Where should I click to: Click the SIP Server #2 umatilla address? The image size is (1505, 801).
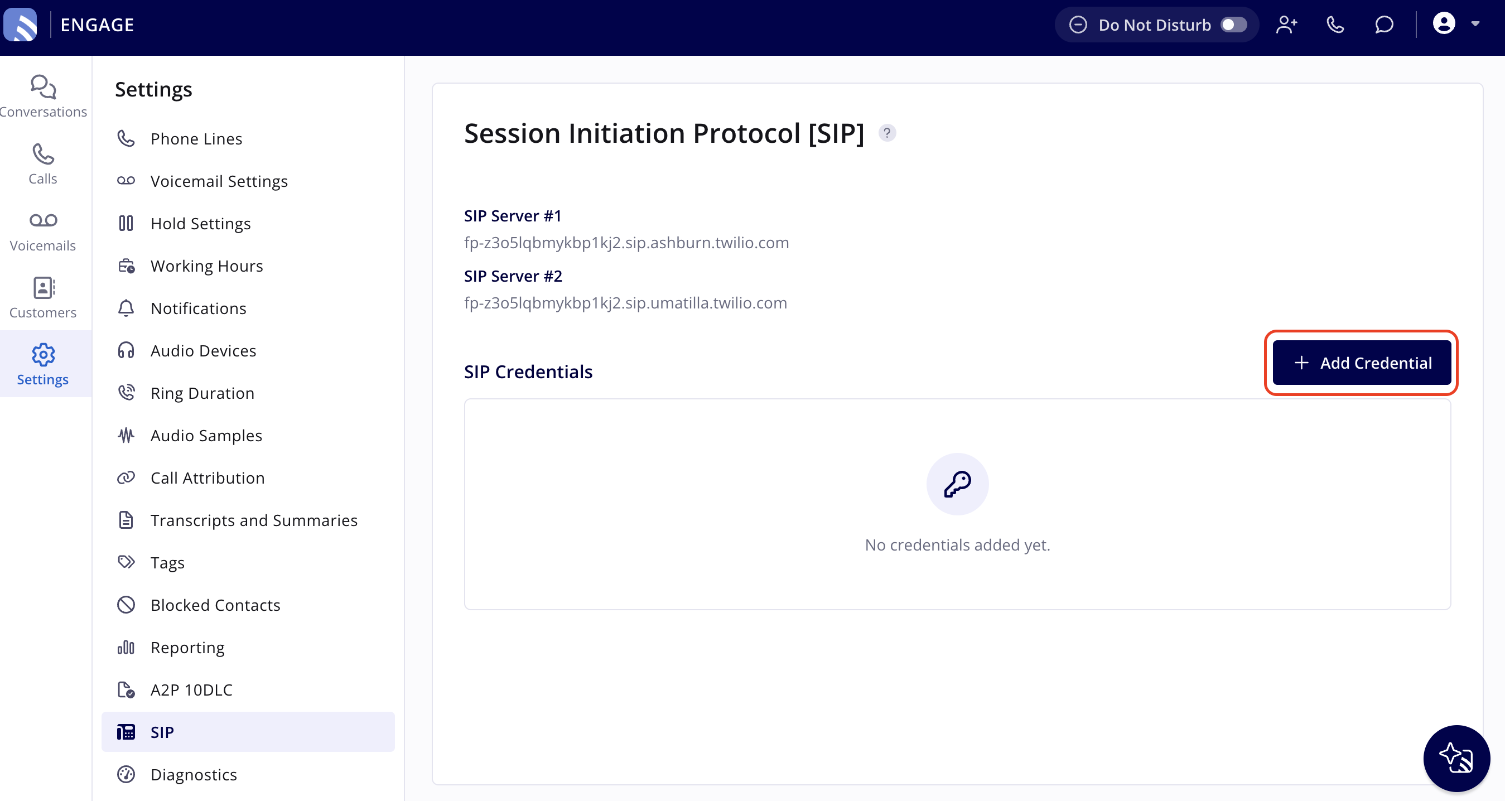[625, 303]
